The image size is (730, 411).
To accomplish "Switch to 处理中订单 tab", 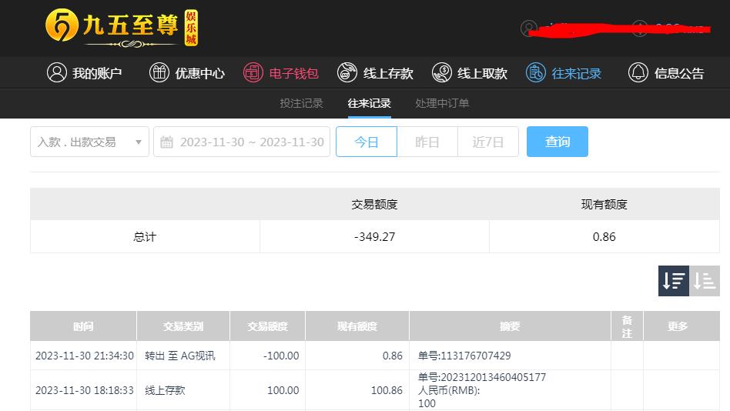I will (442, 103).
